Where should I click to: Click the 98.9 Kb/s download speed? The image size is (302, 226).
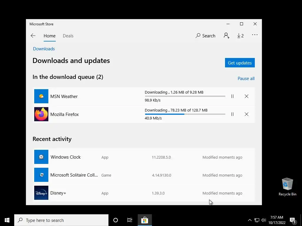152,100
